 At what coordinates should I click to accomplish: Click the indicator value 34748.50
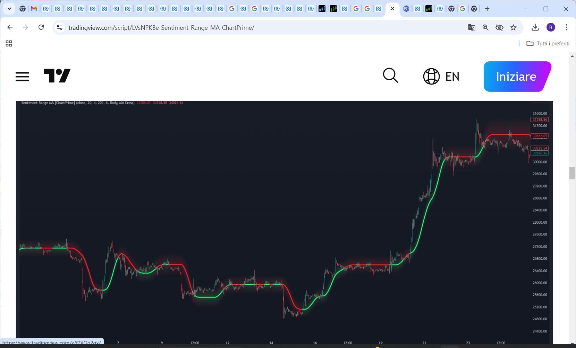160,103
